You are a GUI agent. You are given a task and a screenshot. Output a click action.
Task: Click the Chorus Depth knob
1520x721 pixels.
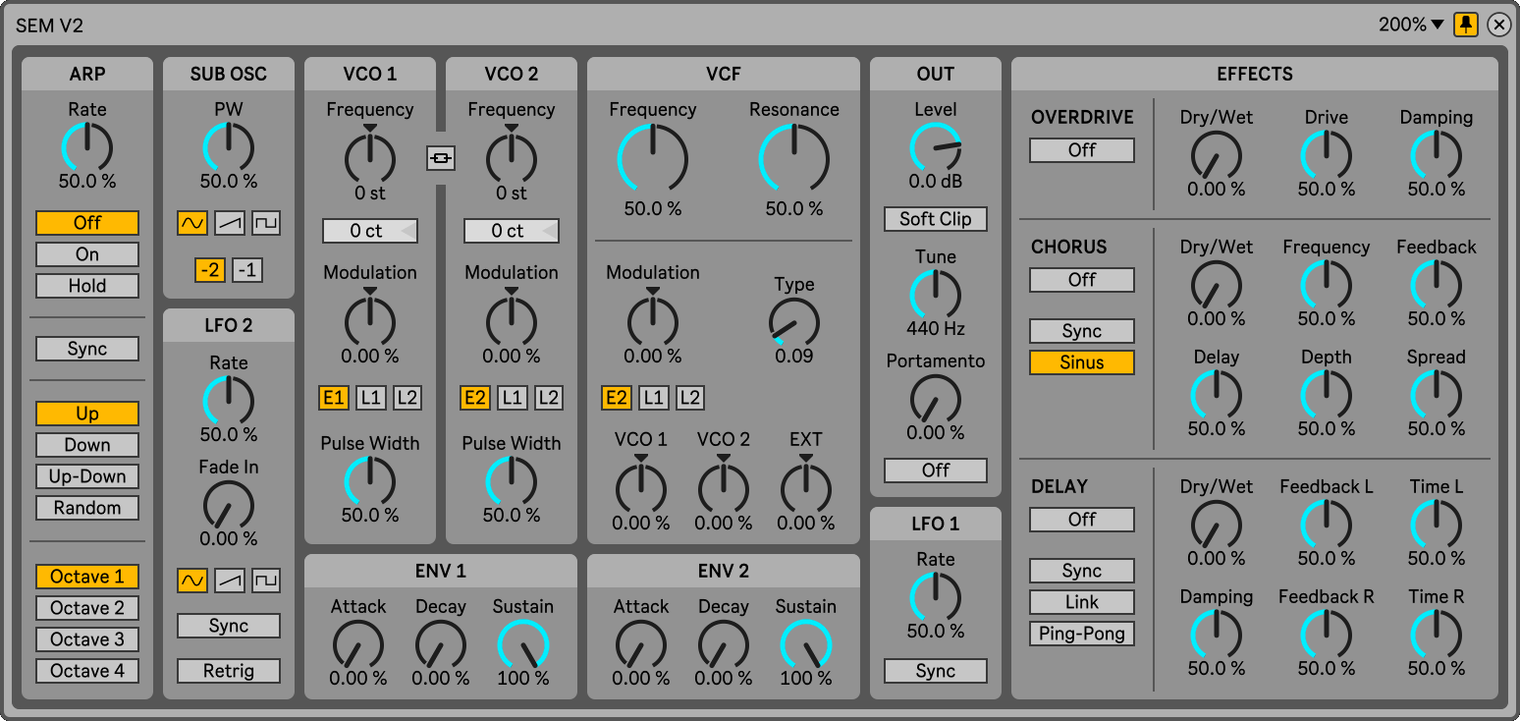coord(1327,395)
